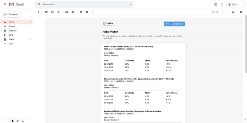Open the Google apps grid
The image size is (247, 123).
[222, 4]
